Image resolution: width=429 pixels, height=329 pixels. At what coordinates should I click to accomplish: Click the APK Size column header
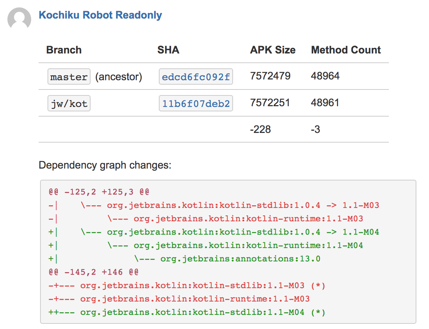click(x=273, y=50)
